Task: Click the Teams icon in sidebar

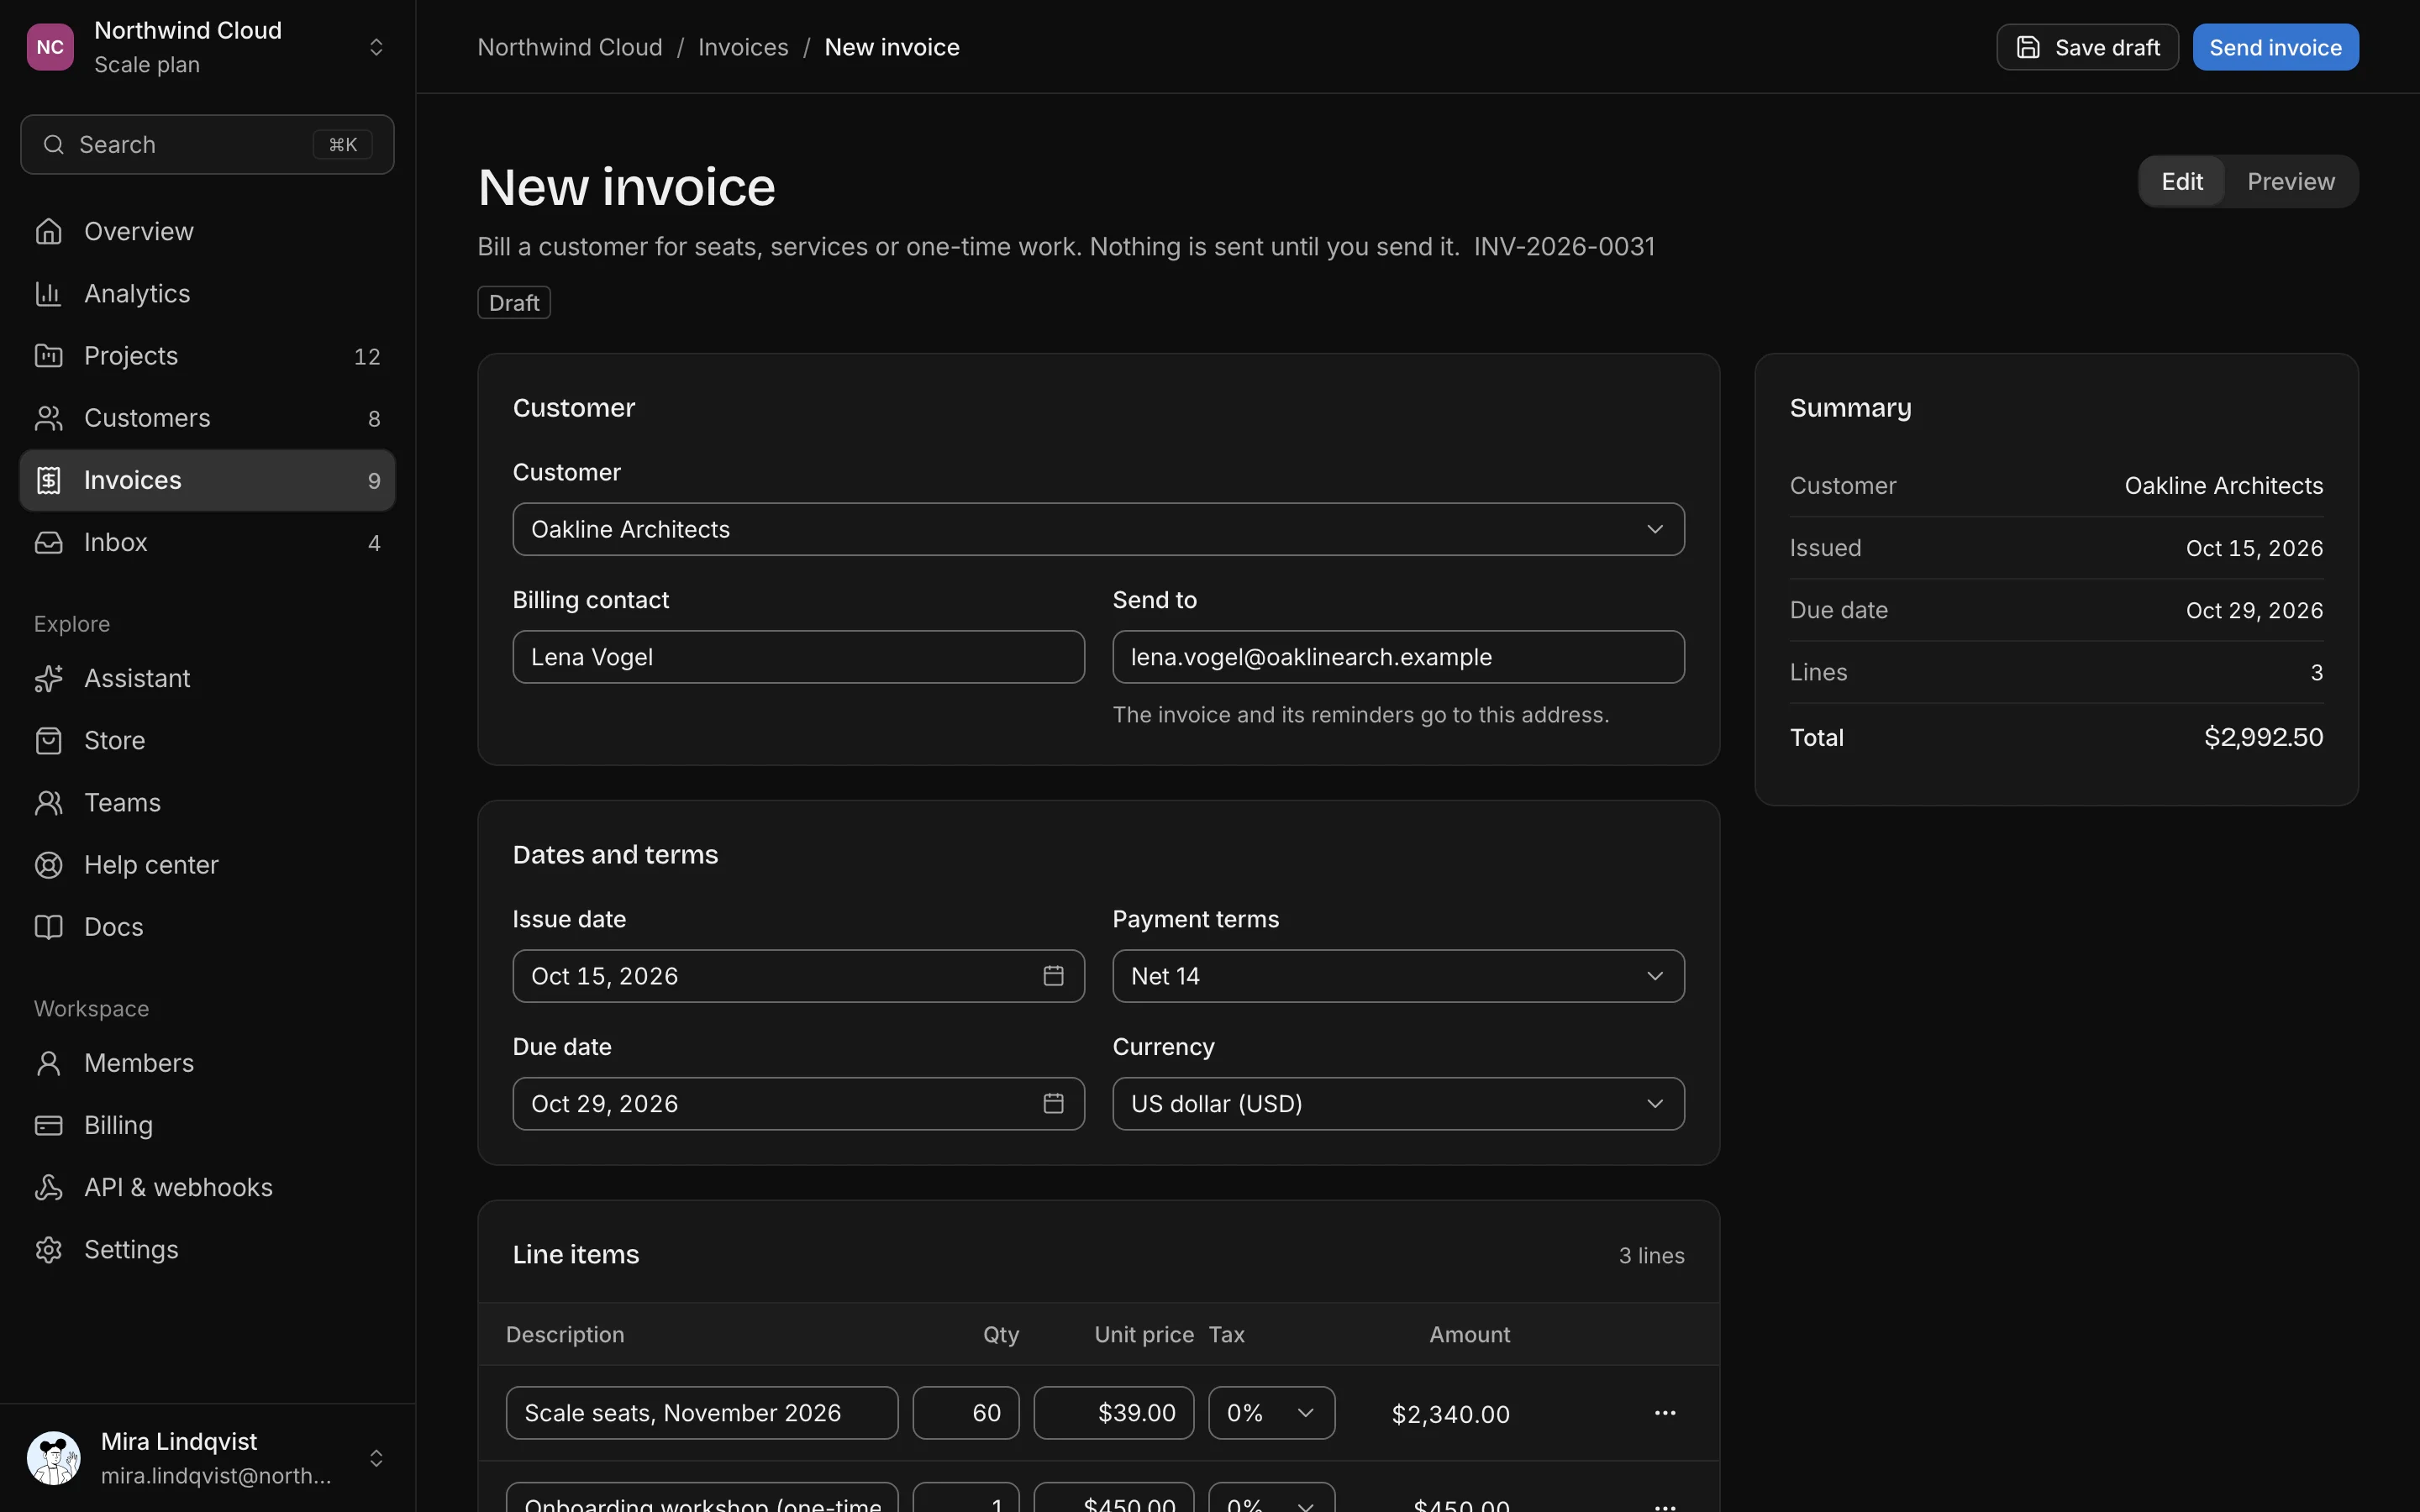Action: coord(48,802)
